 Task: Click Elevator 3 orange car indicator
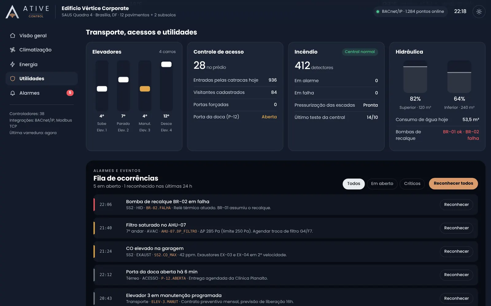click(x=145, y=89)
